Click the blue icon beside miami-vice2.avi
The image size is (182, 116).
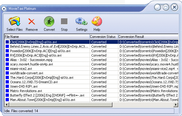click(7, 69)
